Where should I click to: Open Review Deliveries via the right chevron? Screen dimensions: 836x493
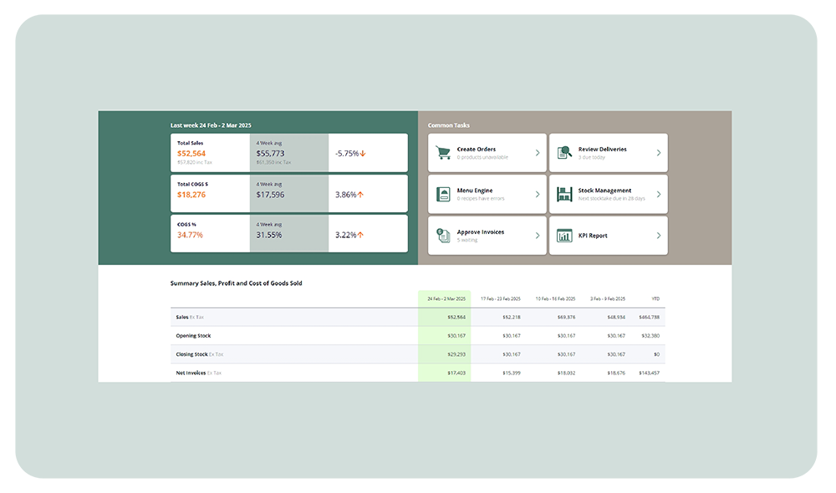[659, 153]
